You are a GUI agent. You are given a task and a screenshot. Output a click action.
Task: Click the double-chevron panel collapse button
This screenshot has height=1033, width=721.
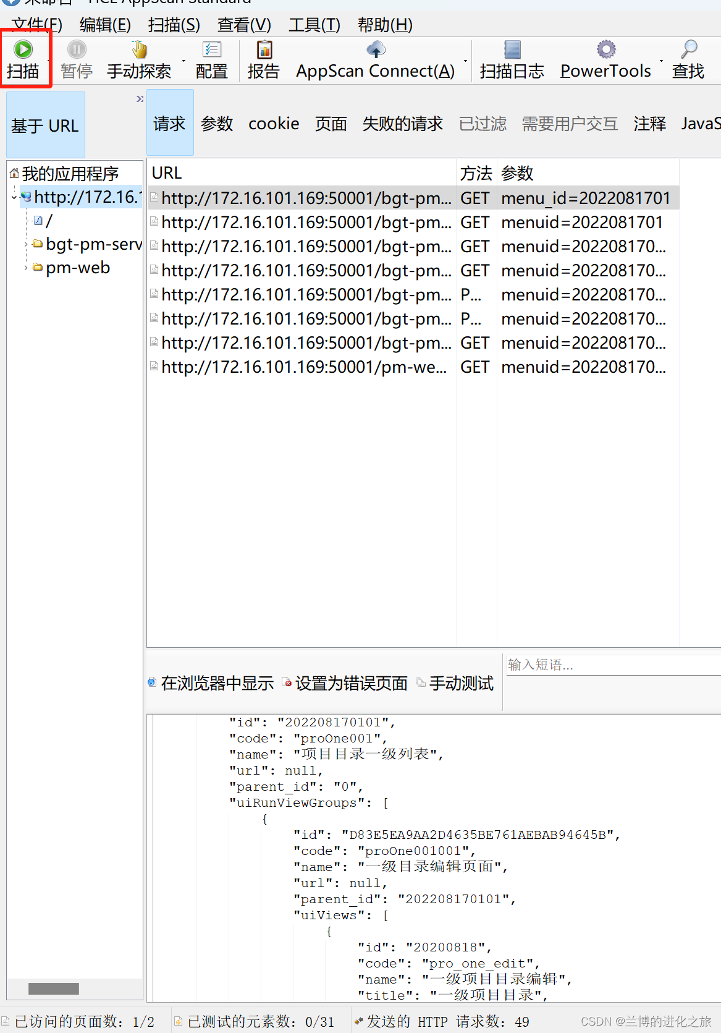pyautogui.click(x=140, y=99)
